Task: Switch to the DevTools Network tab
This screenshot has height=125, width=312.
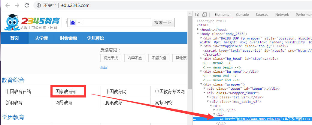Action: tap(282, 15)
